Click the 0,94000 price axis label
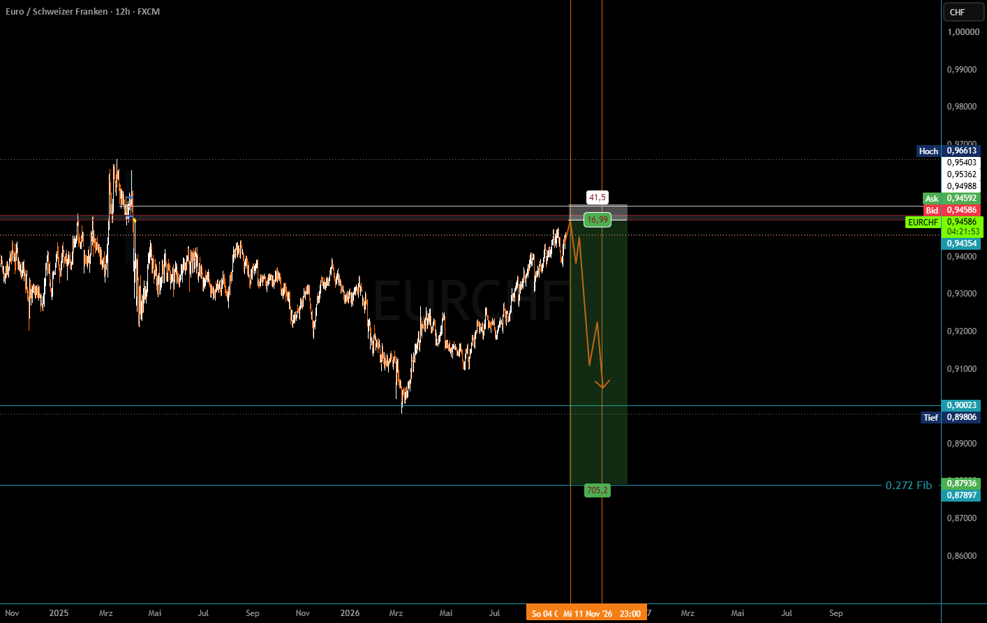The image size is (987, 623). [x=962, y=257]
